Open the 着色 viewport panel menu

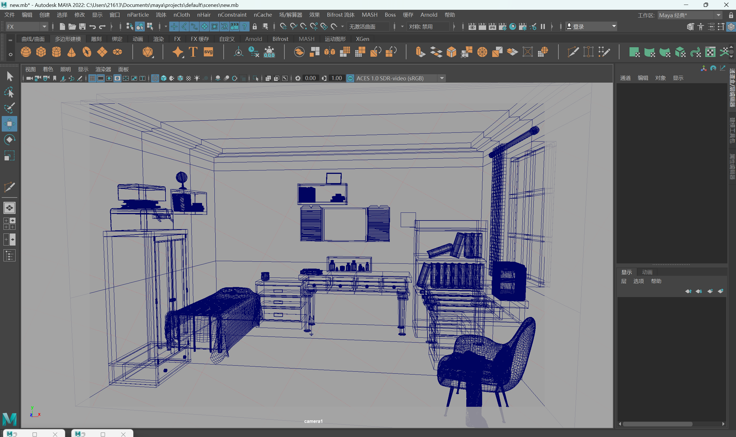(48, 69)
